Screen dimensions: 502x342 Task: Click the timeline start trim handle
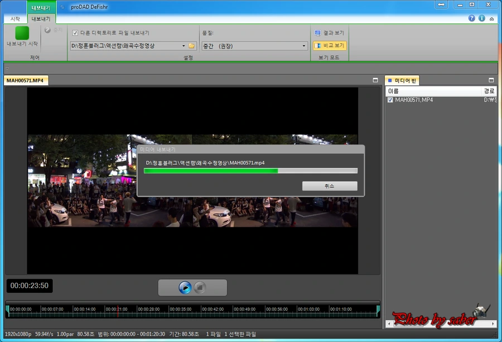click(7, 311)
